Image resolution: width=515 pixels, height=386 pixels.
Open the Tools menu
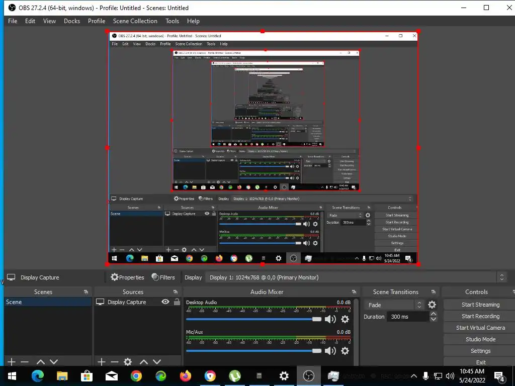(172, 21)
